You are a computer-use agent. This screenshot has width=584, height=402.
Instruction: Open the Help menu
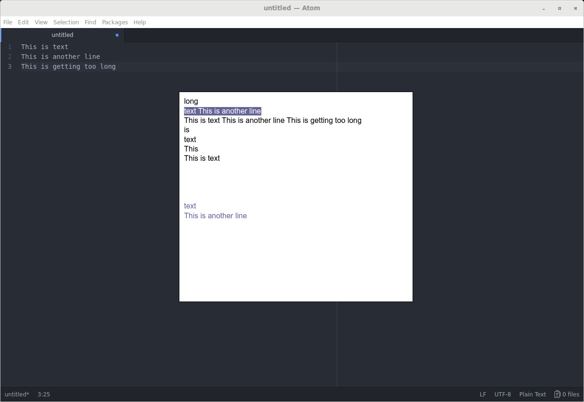(140, 22)
